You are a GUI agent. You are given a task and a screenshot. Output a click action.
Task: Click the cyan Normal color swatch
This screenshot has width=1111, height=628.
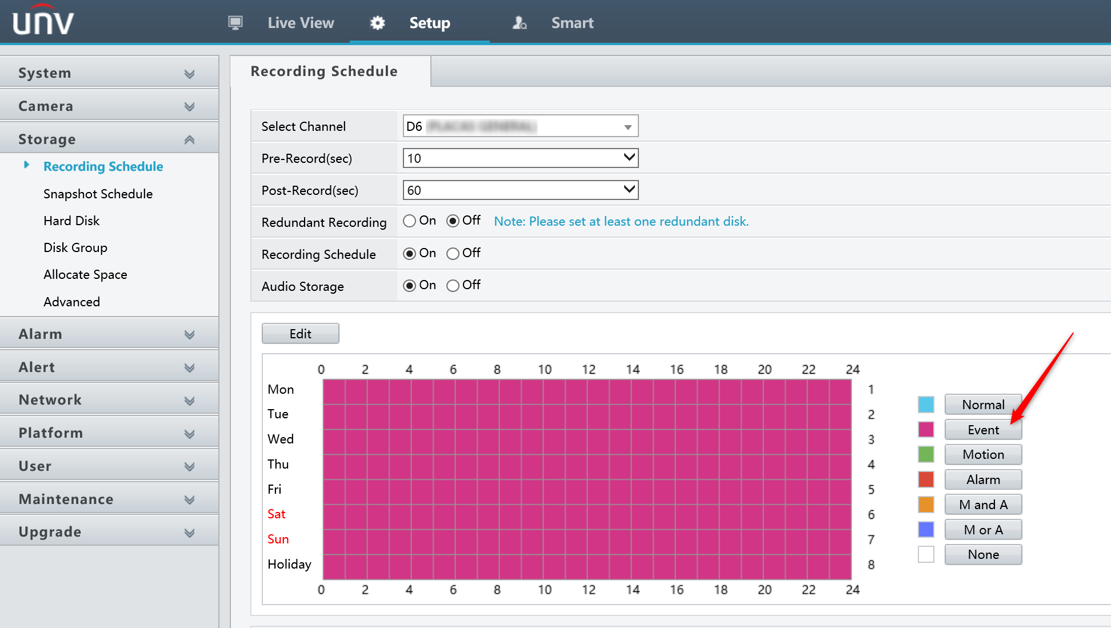[926, 404]
